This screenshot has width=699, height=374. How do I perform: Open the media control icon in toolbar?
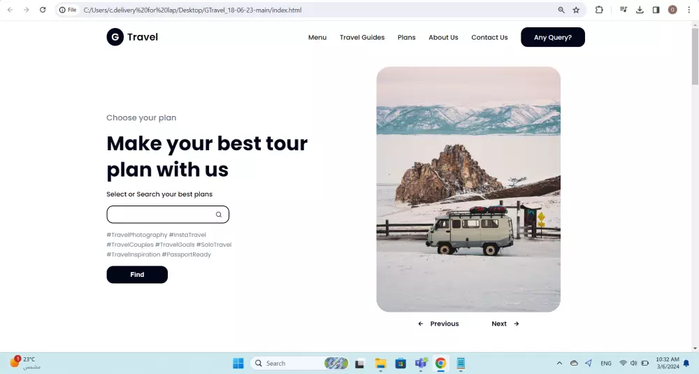624,10
